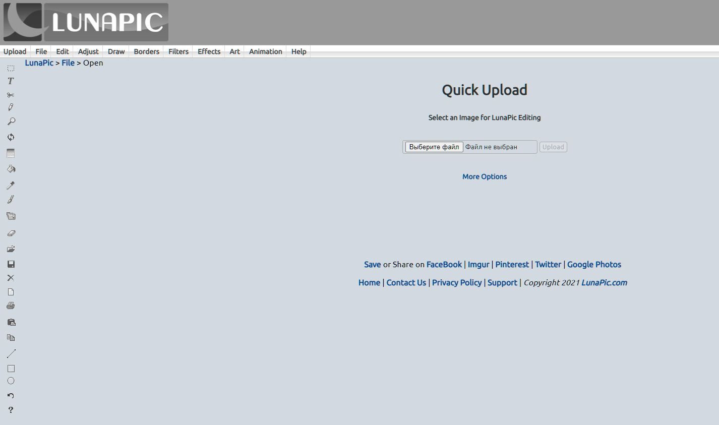Open the Borders menu
719x425 pixels.
(146, 51)
